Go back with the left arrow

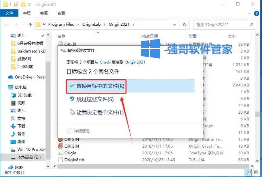coord(7,25)
